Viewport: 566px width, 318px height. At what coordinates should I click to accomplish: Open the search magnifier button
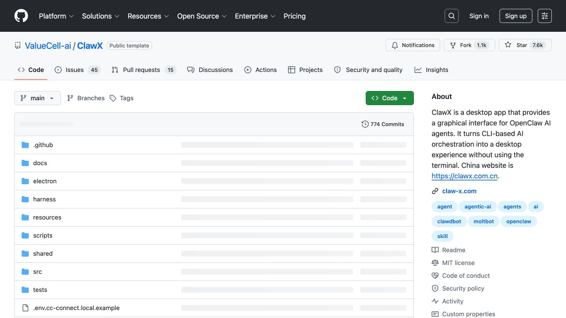point(451,16)
